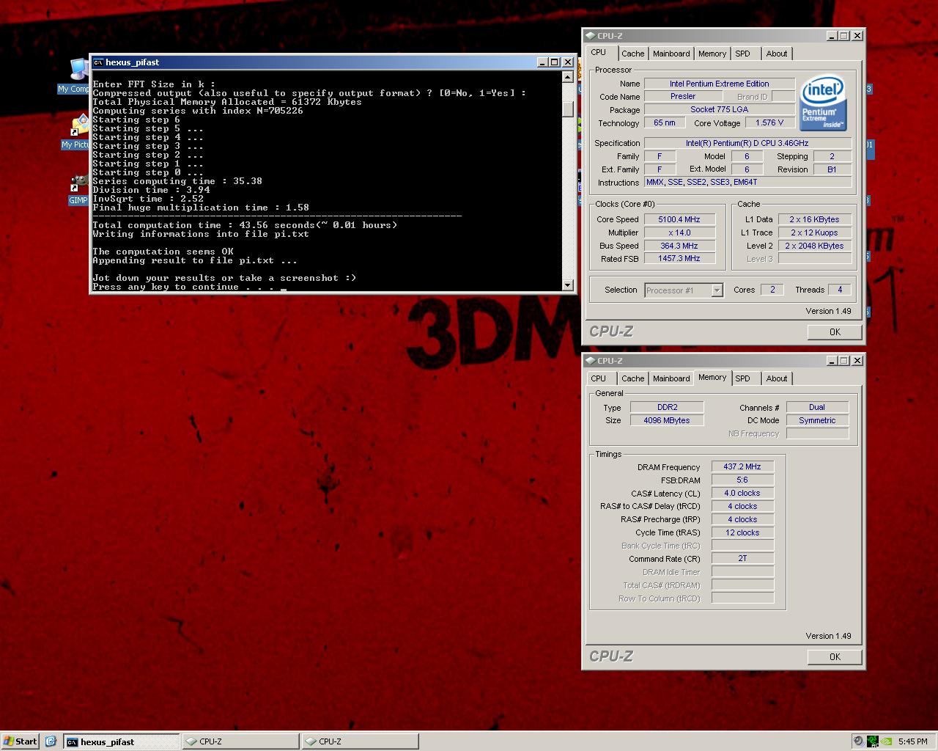Click the Channels # Dual value
938x751 pixels.
[x=817, y=407]
